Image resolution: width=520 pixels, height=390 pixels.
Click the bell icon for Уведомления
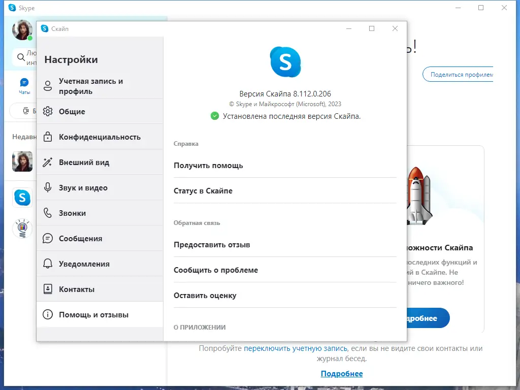click(x=48, y=264)
